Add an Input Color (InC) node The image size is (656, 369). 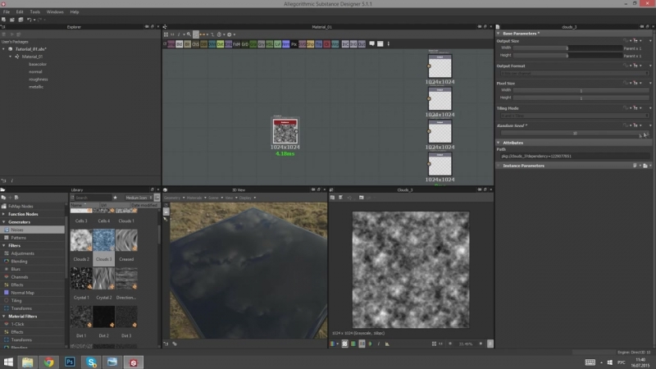click(345, 44)
